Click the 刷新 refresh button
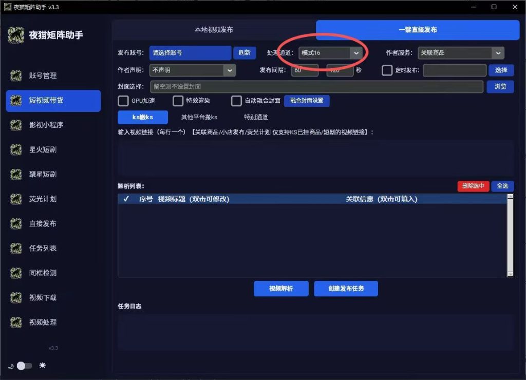 click(x=245, y=53)
